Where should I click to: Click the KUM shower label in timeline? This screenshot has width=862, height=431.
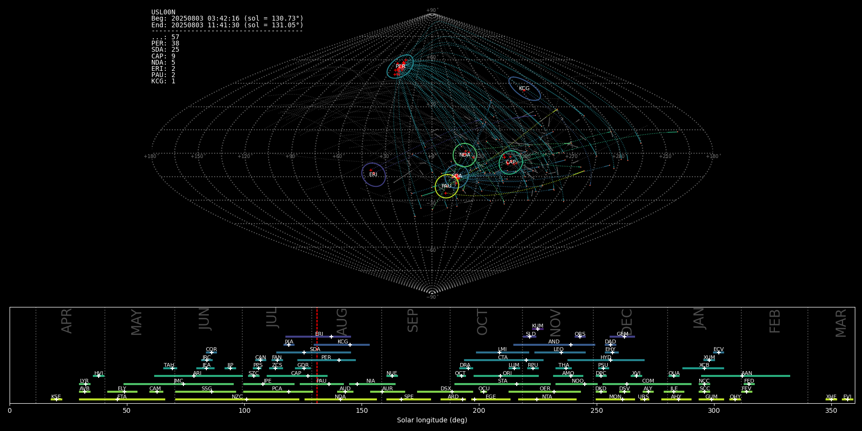(x=537, y=326)
